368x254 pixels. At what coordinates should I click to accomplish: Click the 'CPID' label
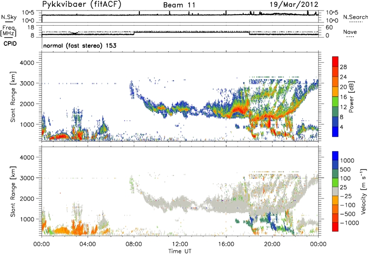(x=10, y=44)
